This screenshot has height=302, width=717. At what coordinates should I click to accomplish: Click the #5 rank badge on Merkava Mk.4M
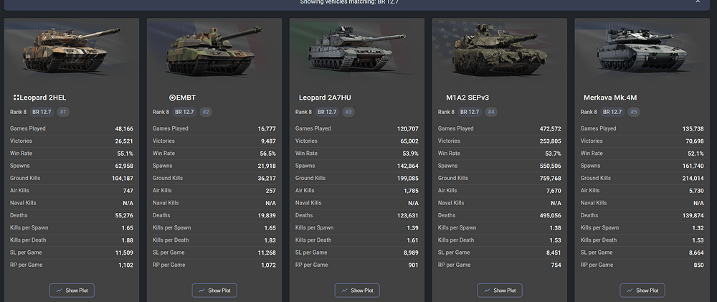point(634,112)
